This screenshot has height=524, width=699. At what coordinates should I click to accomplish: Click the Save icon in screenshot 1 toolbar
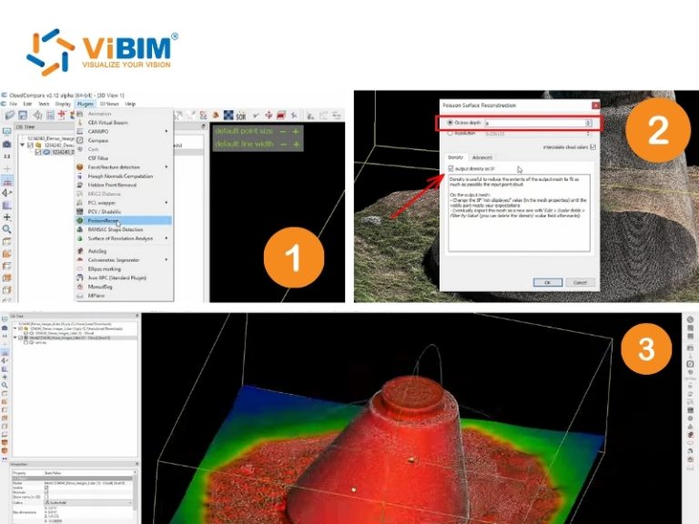click(x=23, y=116)
